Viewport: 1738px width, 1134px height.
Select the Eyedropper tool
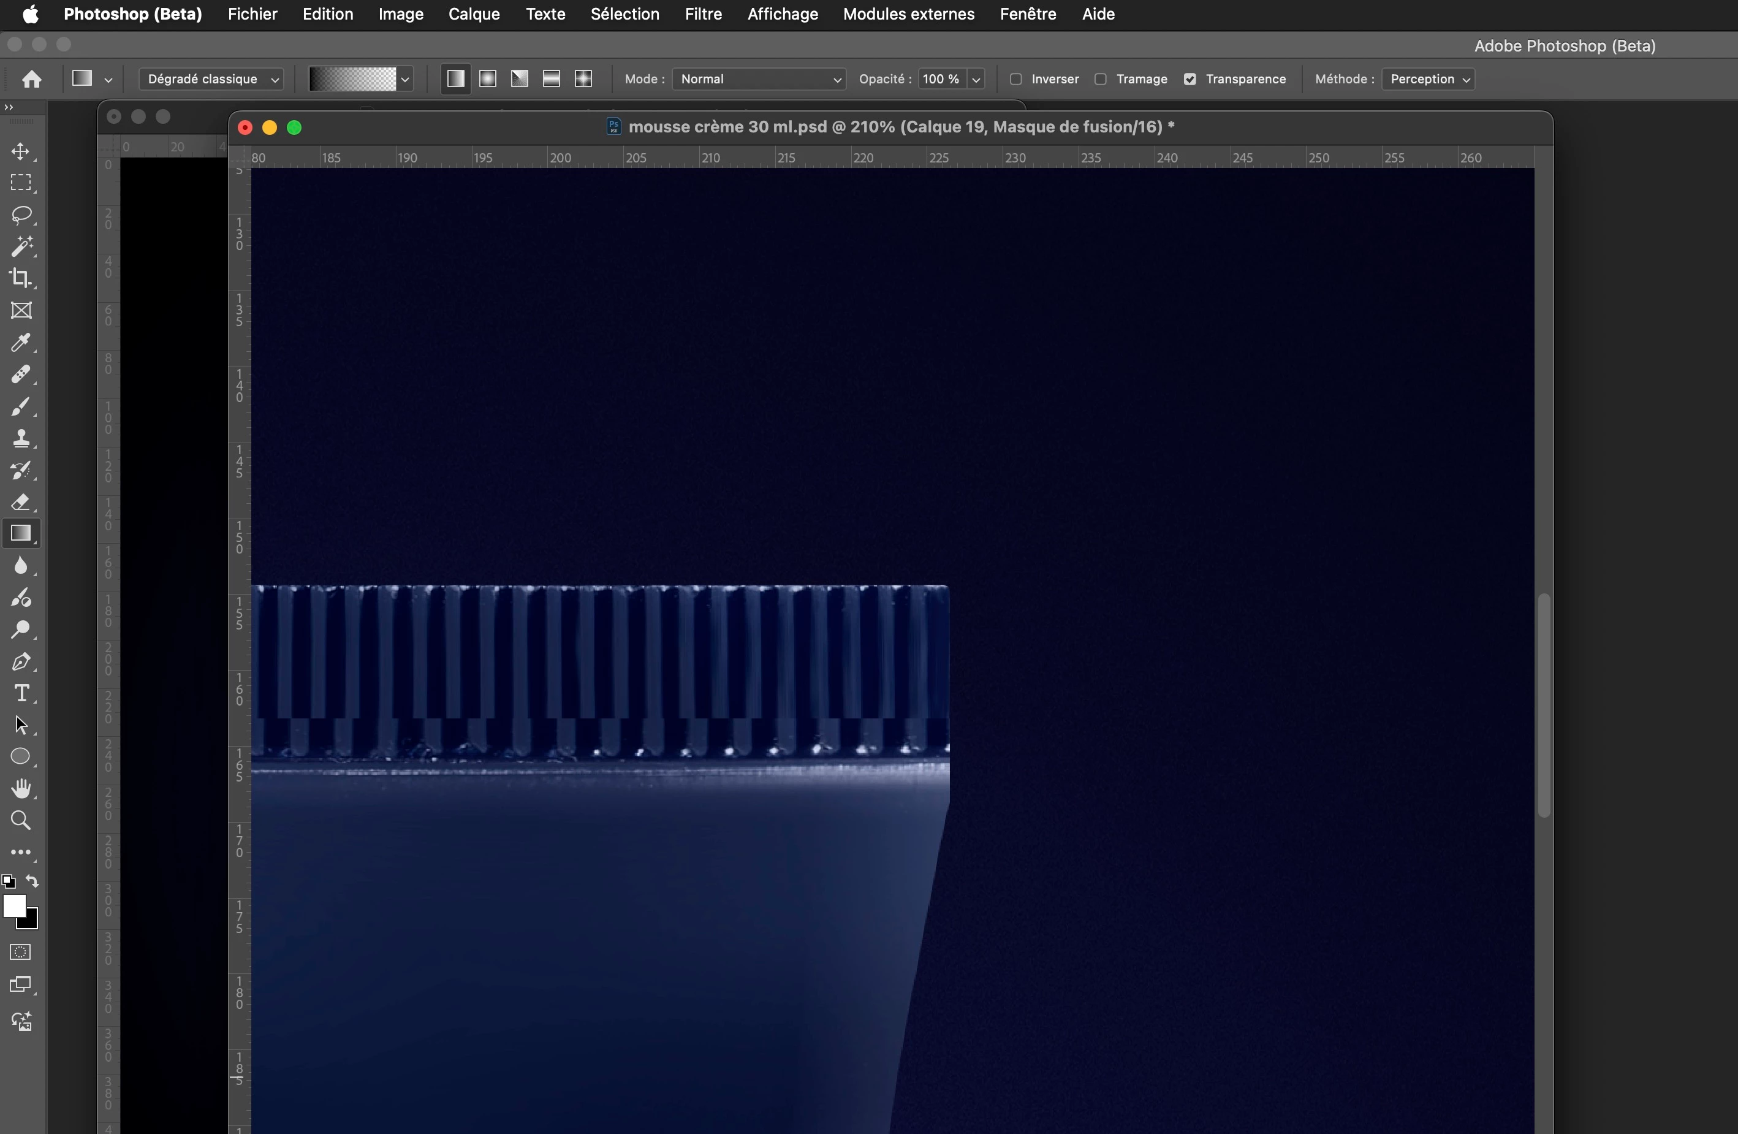click(x=20, y=343)
